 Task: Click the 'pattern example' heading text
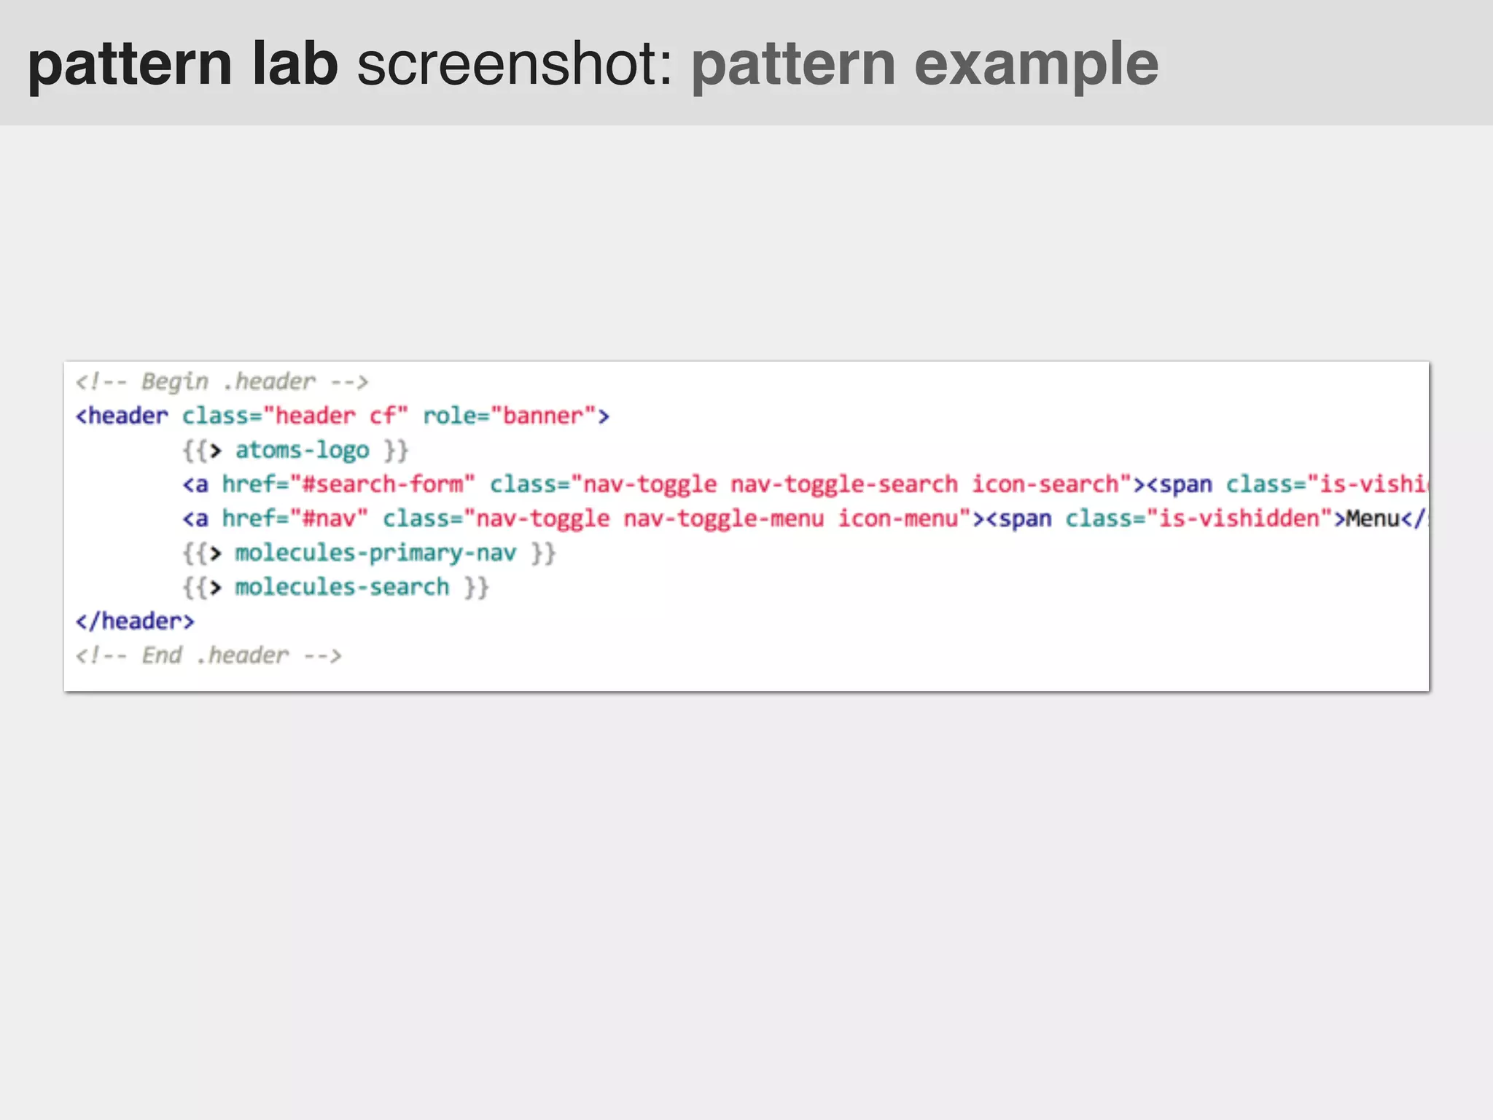(x=924, y=64)
